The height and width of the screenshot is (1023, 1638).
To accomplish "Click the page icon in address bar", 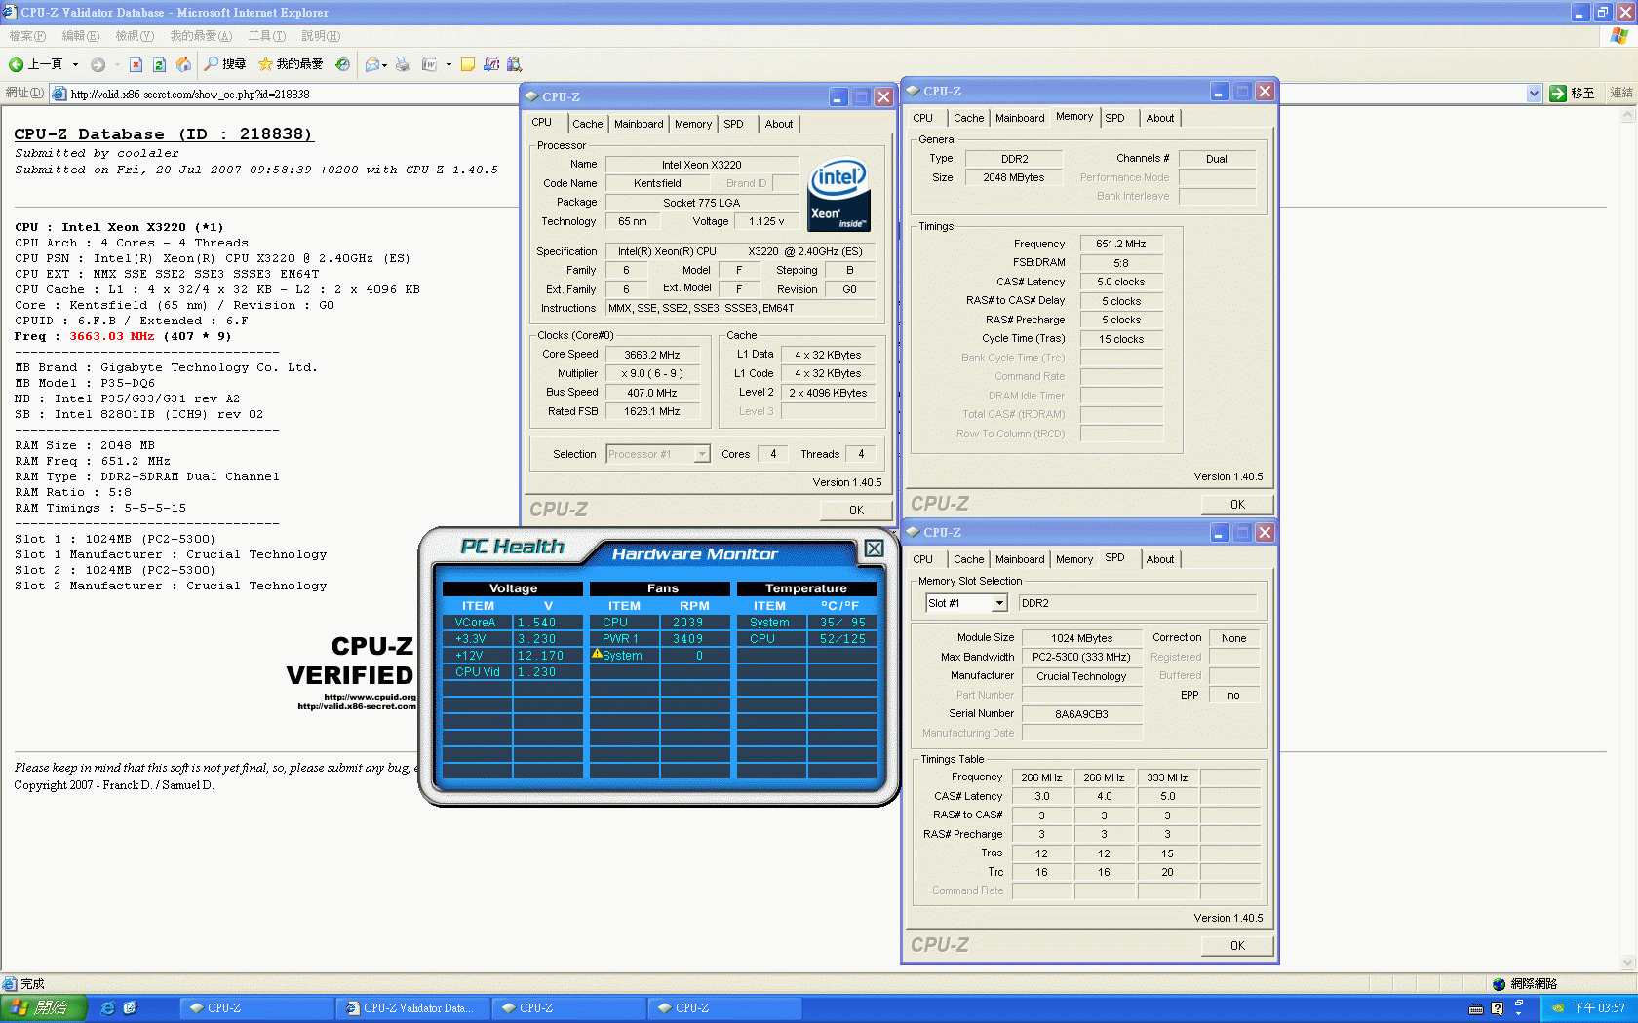I will click(58, 94).
